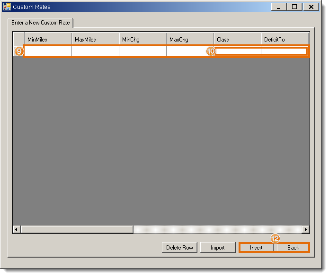
Task: Click the MaxMiles column header
Action: pyautogui.click(x=96, y=39)
